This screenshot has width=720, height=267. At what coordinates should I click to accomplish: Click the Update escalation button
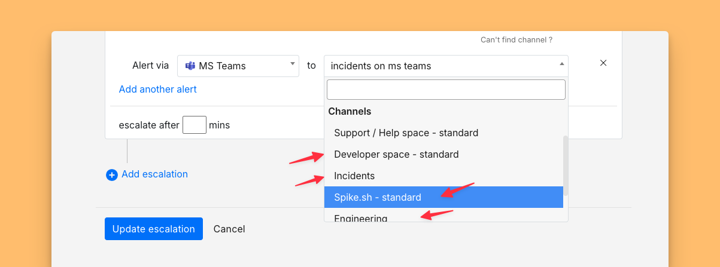[154, 229]
